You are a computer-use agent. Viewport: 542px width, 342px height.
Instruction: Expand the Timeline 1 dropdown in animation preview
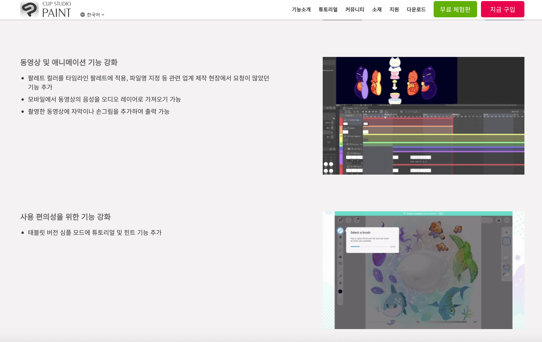point(360,115)
